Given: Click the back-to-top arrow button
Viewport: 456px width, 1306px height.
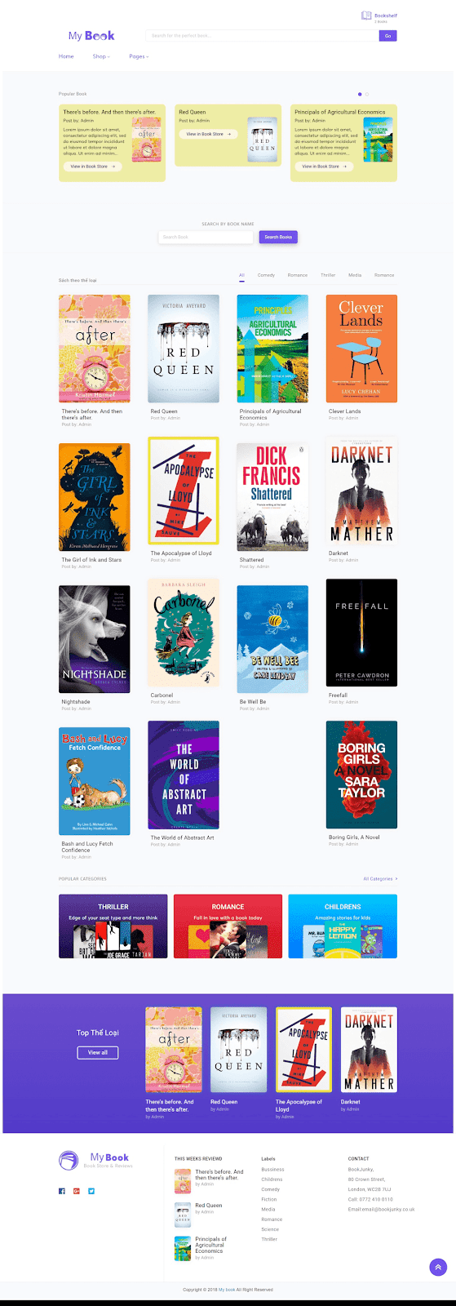Looking at the screenshot, I should pyautogui.click(x=438, y=1268).
